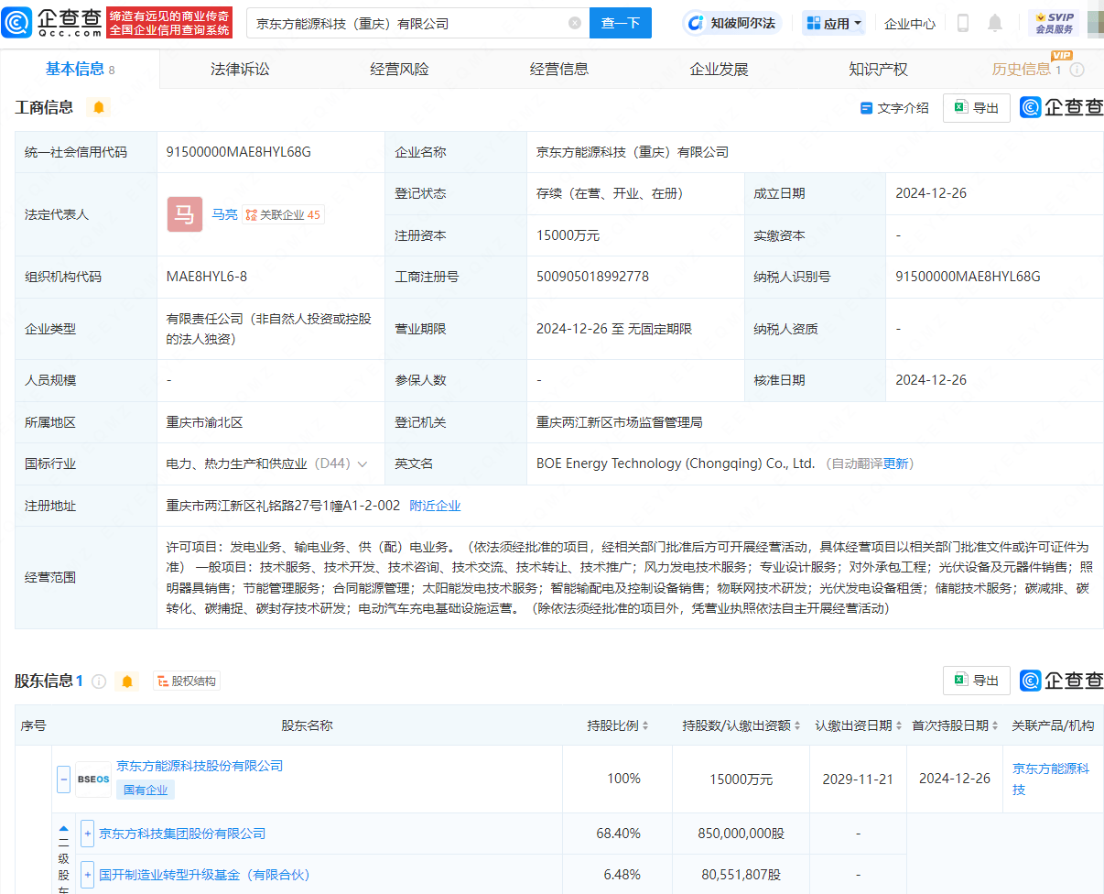This screenshot has height=894, width=1104.
Task: Expand 京东方科技集团股份有限公司 sub-shareholders
Action: click(x=88, y=834)
